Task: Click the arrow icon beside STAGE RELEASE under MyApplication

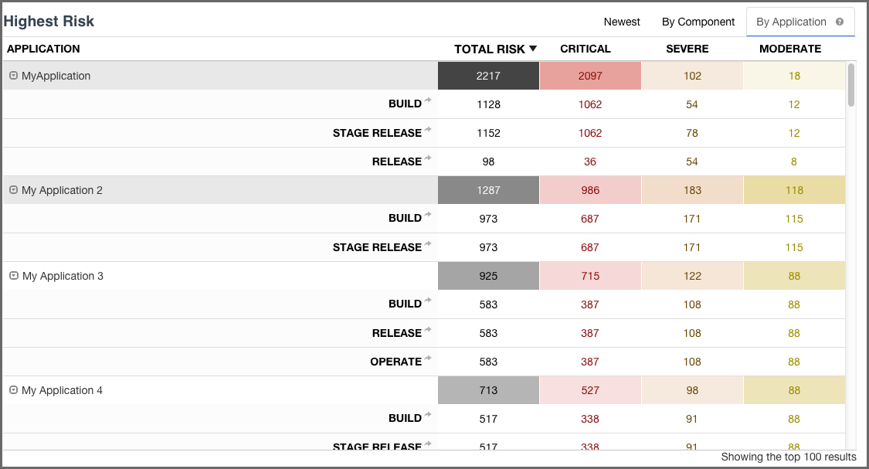Action: pyautogui.click(x=429, y=129)
